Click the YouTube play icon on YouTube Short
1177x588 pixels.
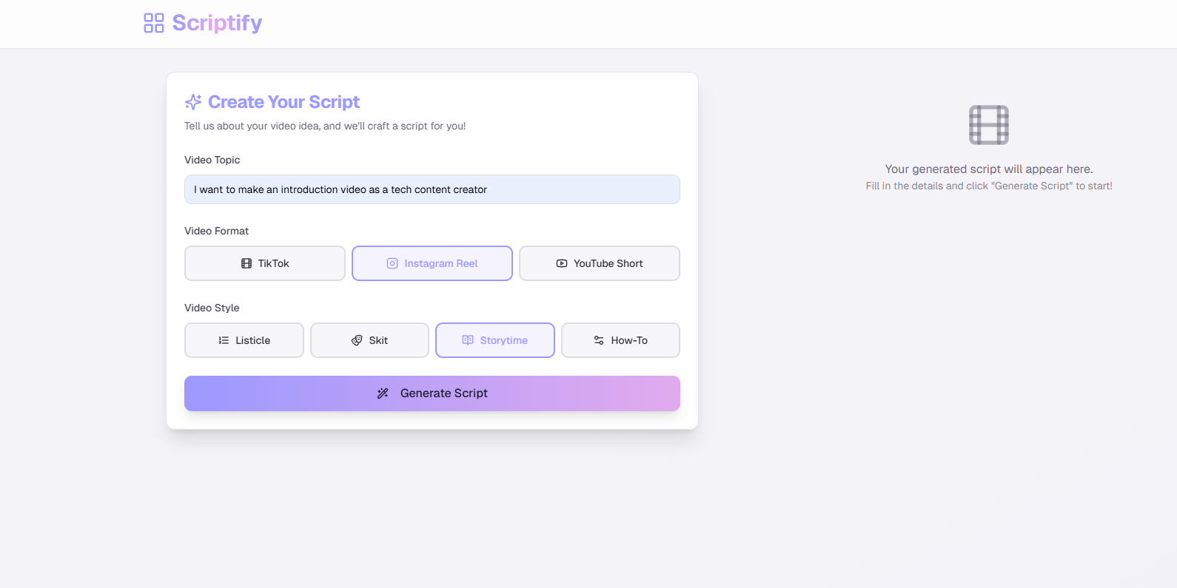[561, 263]
